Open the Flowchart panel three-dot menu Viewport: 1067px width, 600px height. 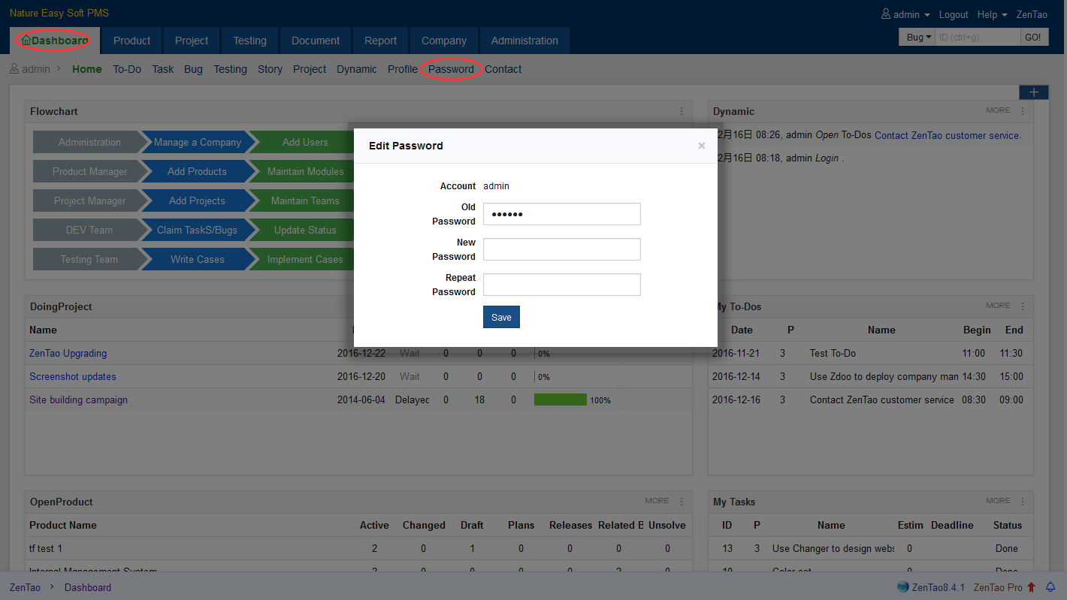click(682, 111)
